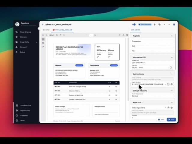Image resolution: width=192 pixels, height=144 pixels.
Task: Click the right panel vertical scrollbar
Action: pos(175,51)
